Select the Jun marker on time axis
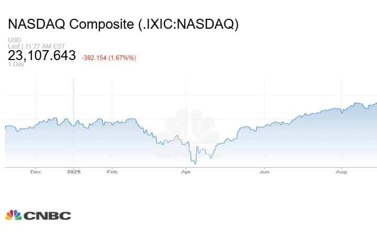Screen dimensions: 377x235 pos(264,171)
